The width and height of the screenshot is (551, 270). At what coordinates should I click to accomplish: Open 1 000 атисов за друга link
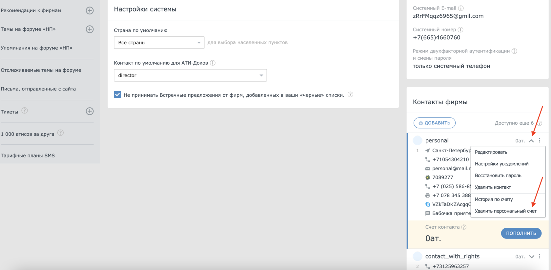pyautogui.click(x=28, y=134)
